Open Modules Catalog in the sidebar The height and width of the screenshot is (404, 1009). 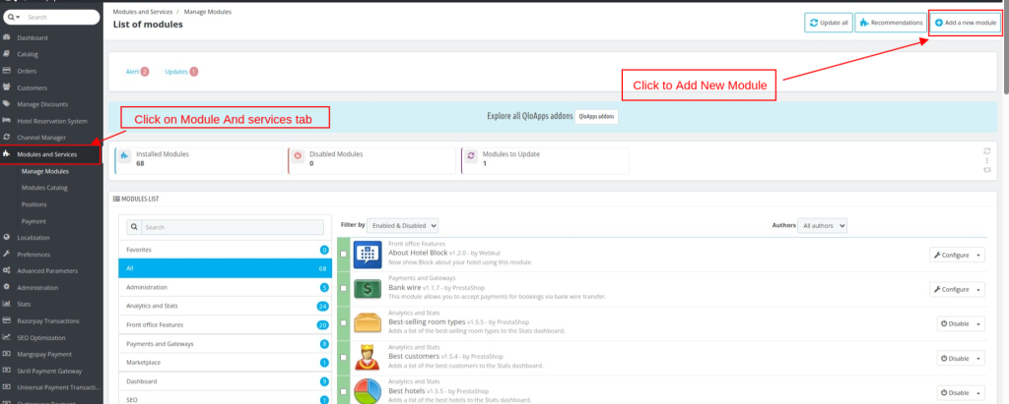44,187
